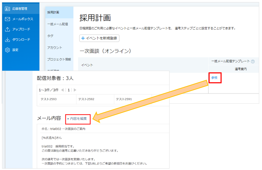
Task: Click the メールボックス envelope icon
Action: (x=7, y=19)
